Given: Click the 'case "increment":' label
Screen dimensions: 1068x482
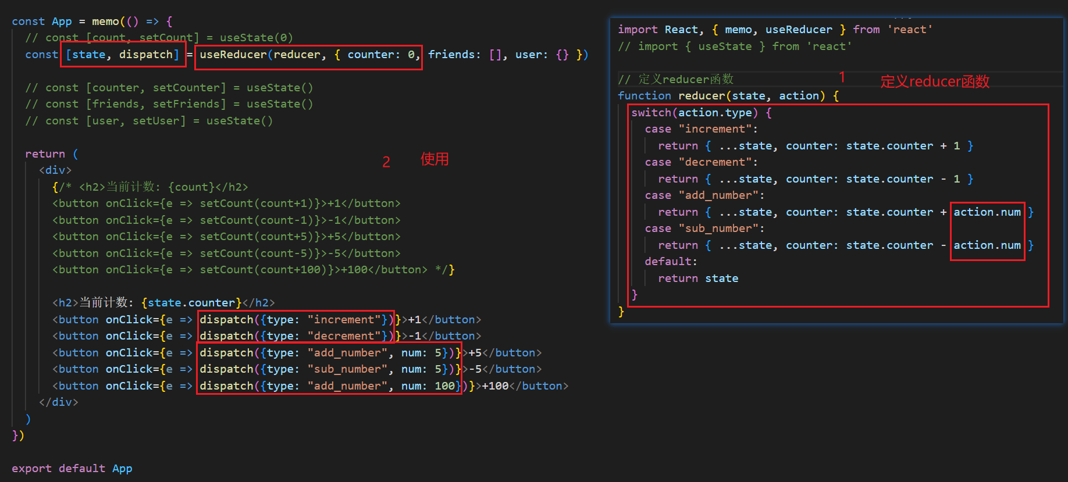Looking at the screenshot, I should coord(702,129).
